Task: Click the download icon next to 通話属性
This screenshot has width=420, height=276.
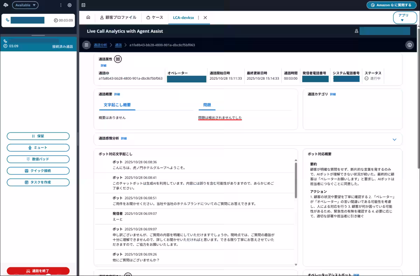Action: pos(118,59)
